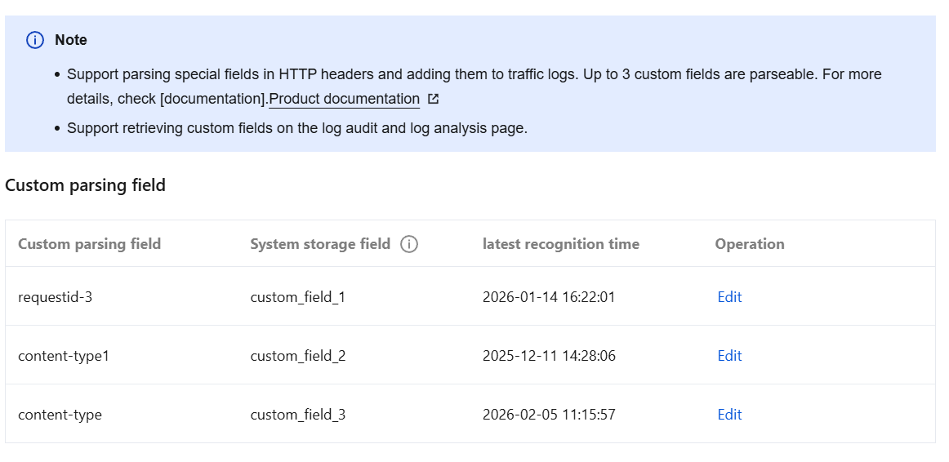Click the info icon beside the Note heading
The image size is (949, 462).
[x=35, y=40]
